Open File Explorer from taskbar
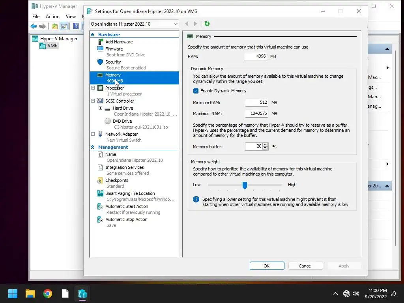This screenshot has height=303, width=404. pyautogui.click(x=30, y=294)
